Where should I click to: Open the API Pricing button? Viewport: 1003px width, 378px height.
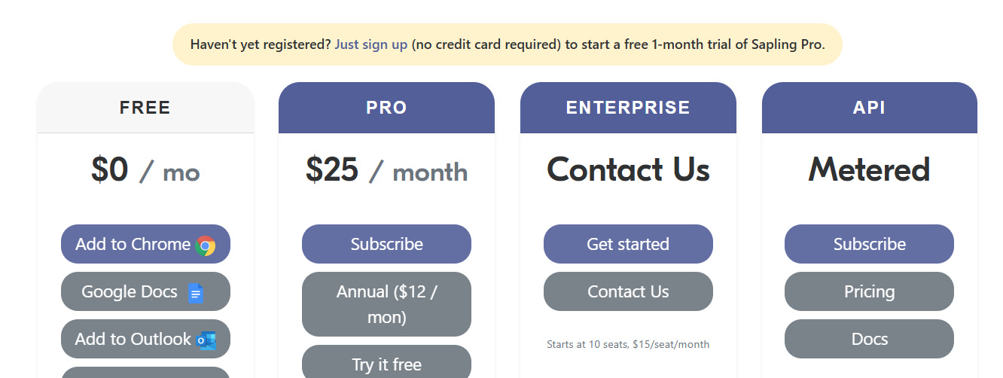pyautogui.click(x=869, y=291)
